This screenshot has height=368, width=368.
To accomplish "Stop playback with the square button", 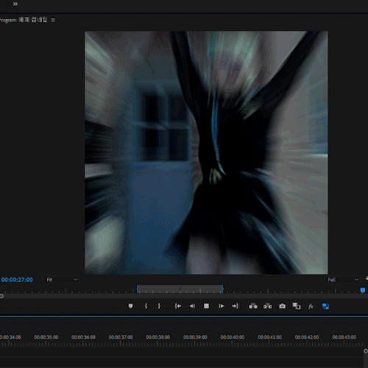I will click(206, 306).
